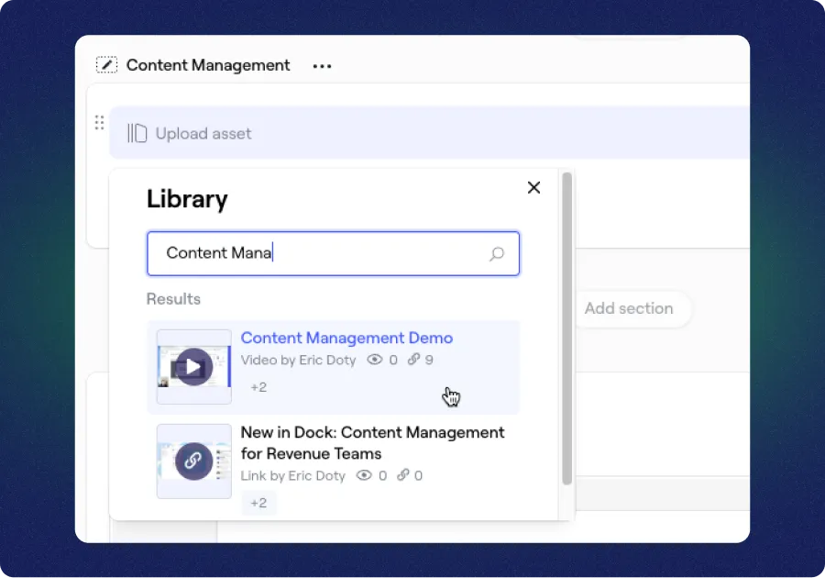Click the Video by Eric Doty text
This screenshot has width=825, height=578.
298,360
